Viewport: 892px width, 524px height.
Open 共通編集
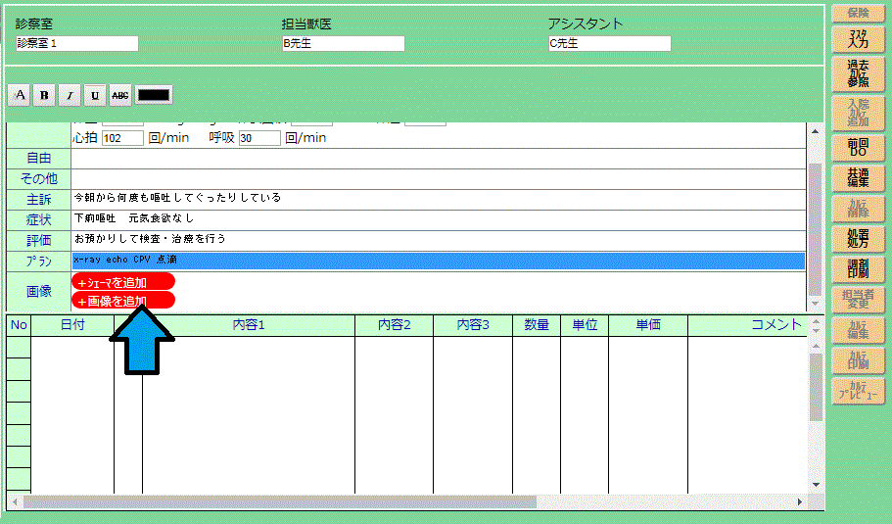coord(858,178)
